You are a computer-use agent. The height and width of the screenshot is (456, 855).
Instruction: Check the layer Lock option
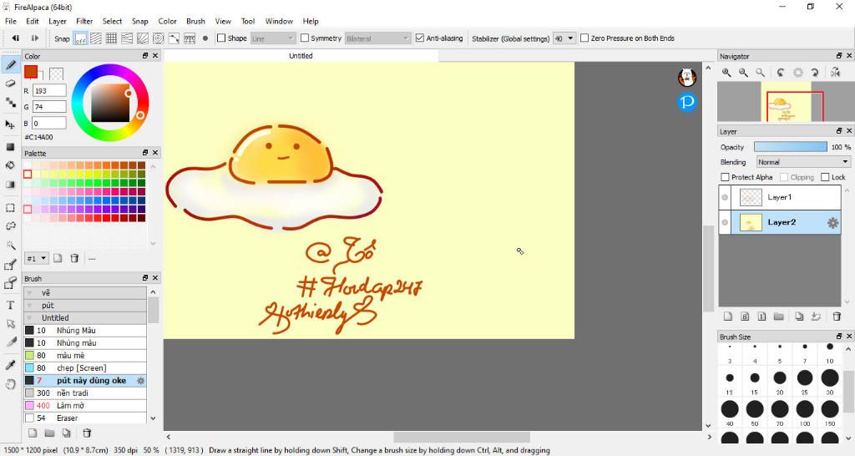point(825,177)
